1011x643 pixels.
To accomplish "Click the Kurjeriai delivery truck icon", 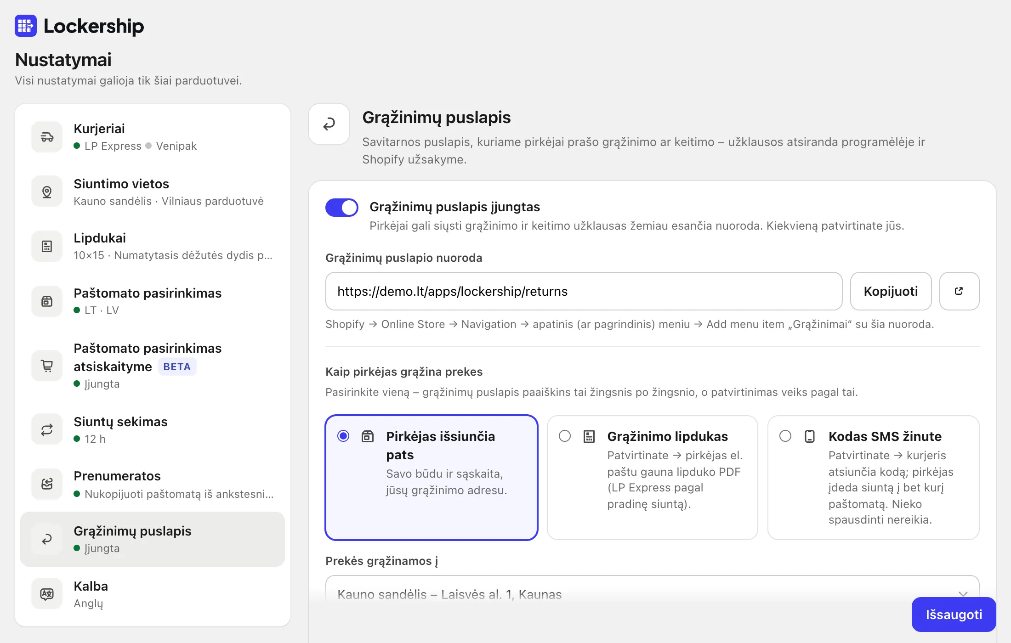I will [x=47, y=137].
